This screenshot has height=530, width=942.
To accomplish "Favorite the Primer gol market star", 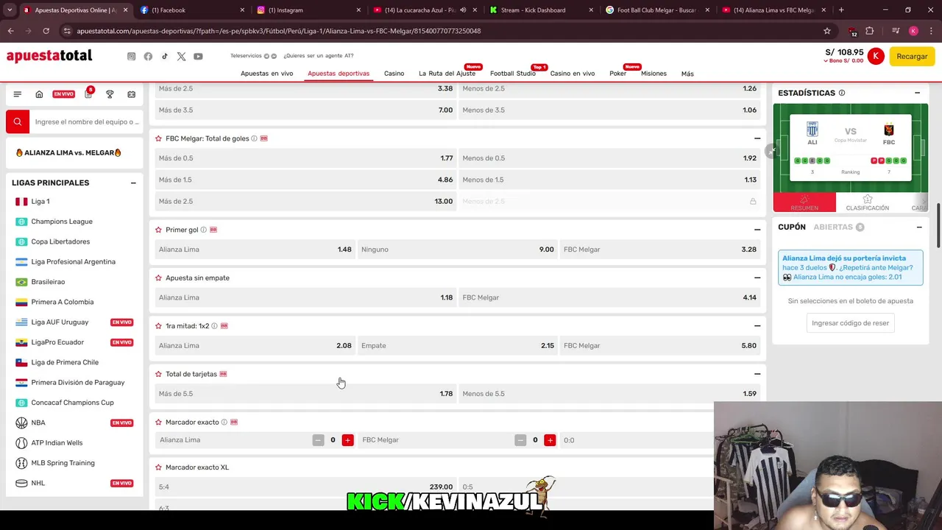I will coord(158,230).
